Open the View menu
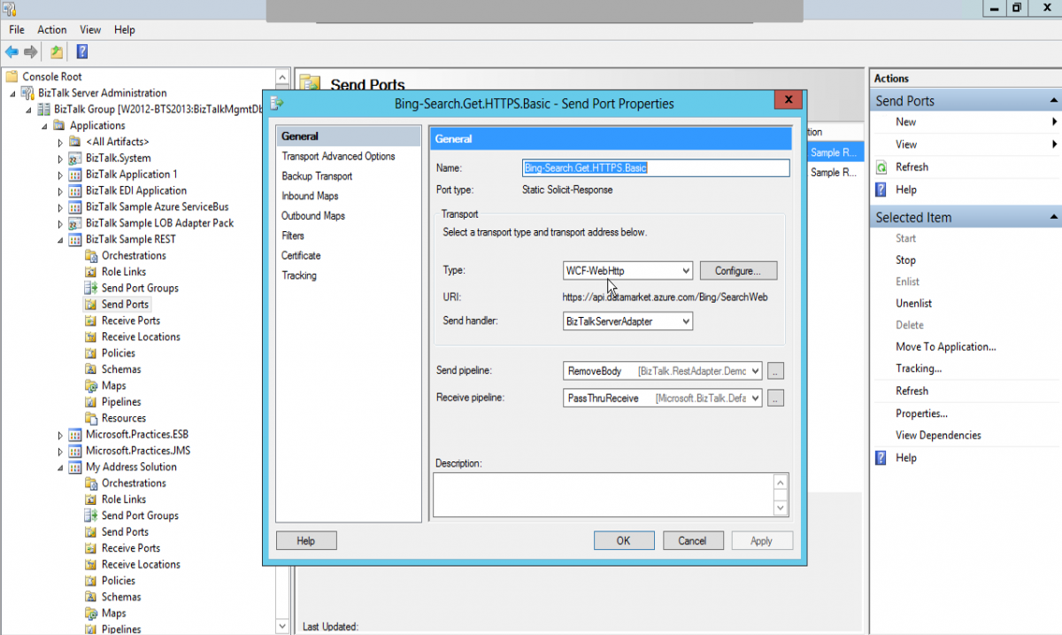1062x635 pixels. click(x=90, y=29)
